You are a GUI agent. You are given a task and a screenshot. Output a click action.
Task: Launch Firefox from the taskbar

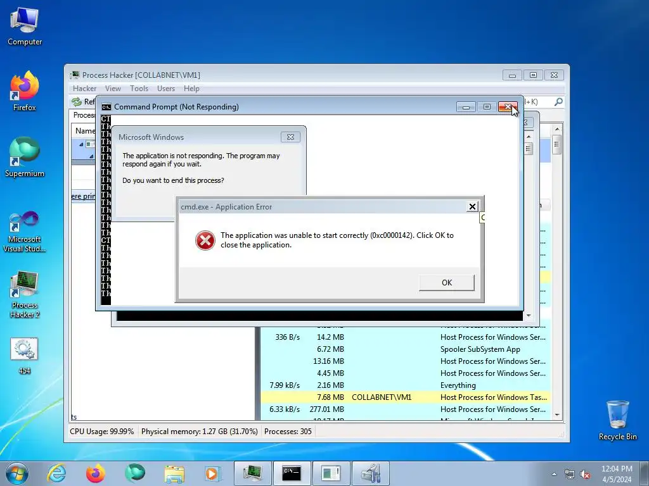[x=96, y=473]
